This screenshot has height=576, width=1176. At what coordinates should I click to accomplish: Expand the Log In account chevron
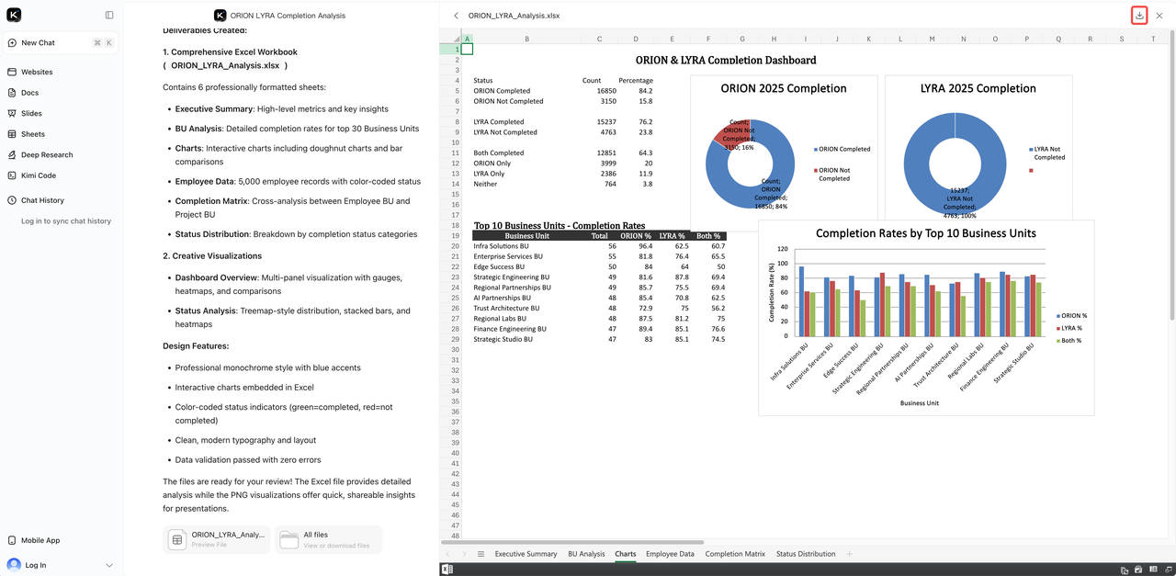click(x=109, y=565)
